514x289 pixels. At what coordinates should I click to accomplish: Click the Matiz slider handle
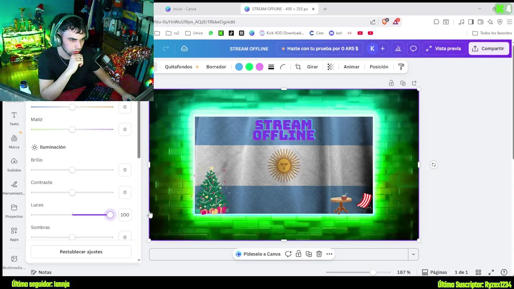pyautogui.click(x=72, y=129)
